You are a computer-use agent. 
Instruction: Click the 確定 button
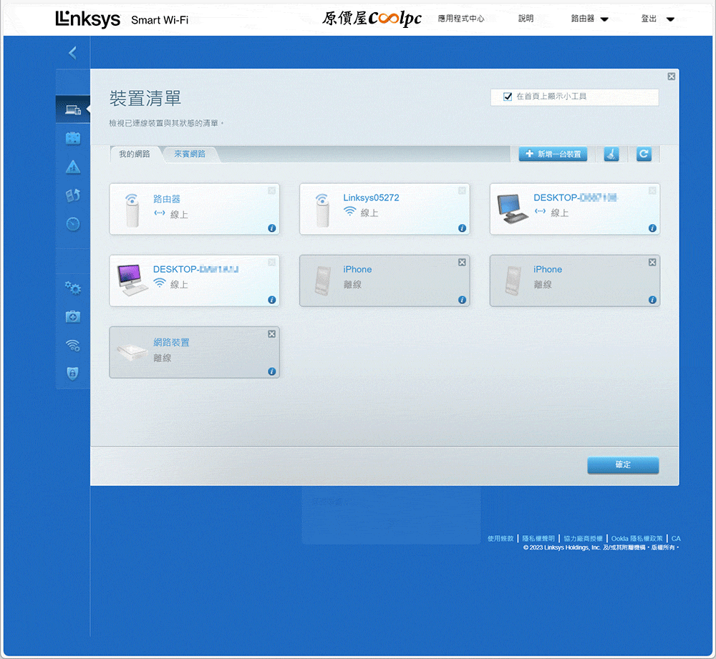pos(623,465)
